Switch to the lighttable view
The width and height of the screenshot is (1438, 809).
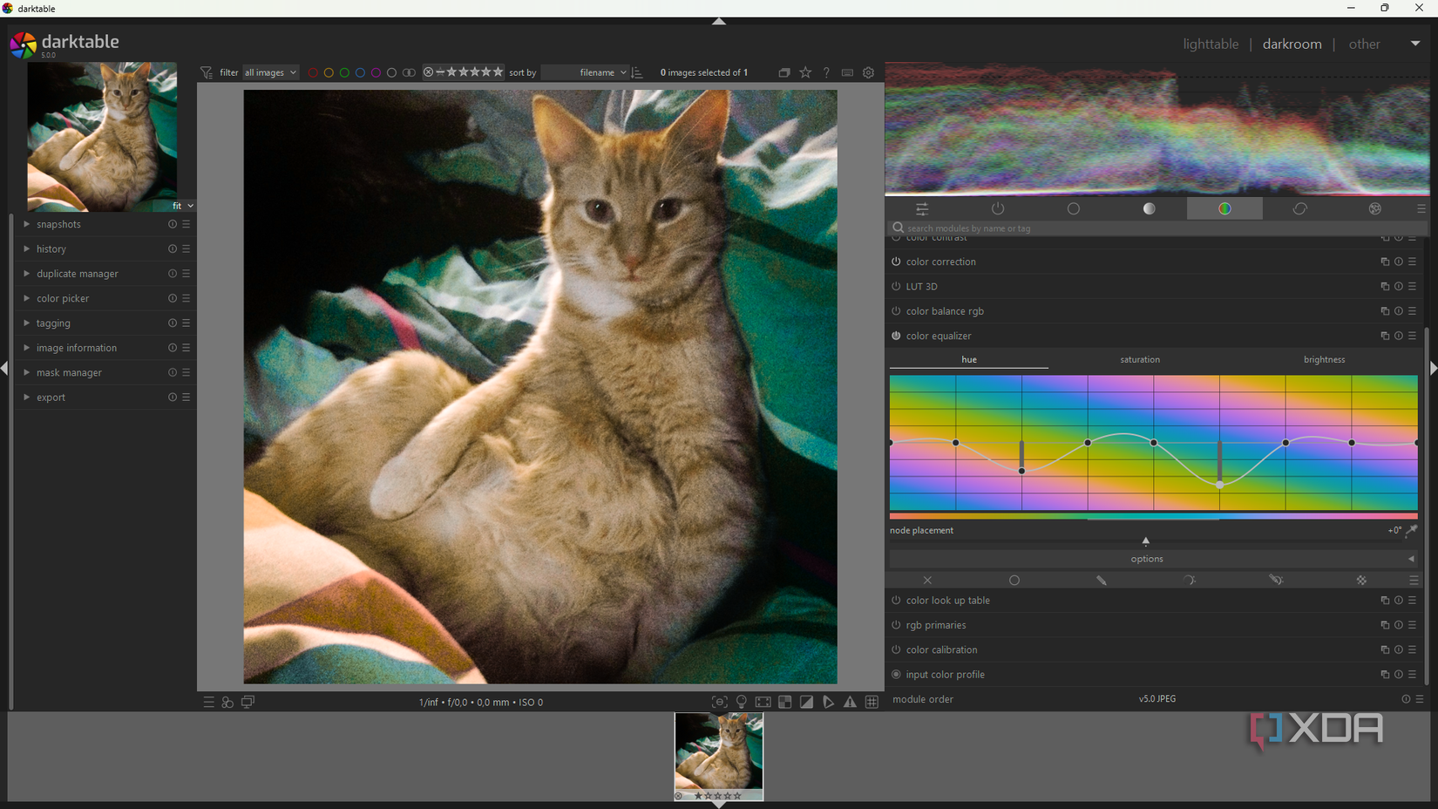click(1210, 44)
